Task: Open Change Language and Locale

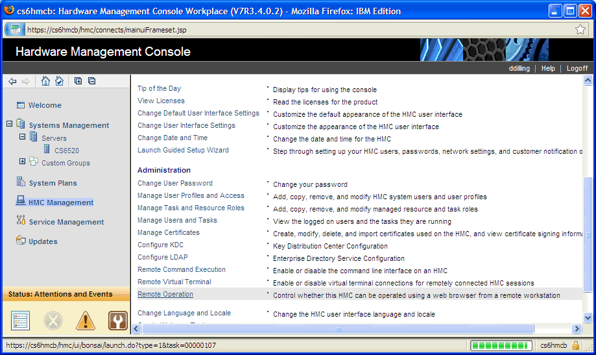Action: (x=184, y=313)
